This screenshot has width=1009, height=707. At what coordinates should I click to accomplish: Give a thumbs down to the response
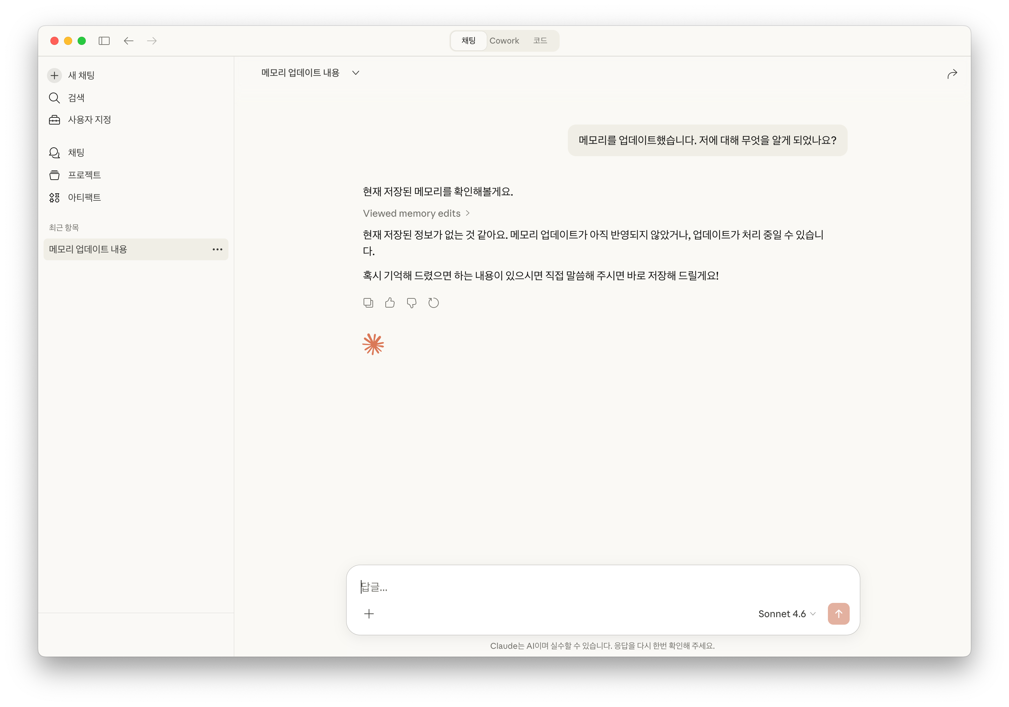click(x=412, y=302)
